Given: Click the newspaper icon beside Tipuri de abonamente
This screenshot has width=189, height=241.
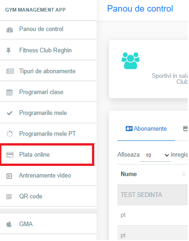Looking at the screenshot, I should (x=10, y=71).
